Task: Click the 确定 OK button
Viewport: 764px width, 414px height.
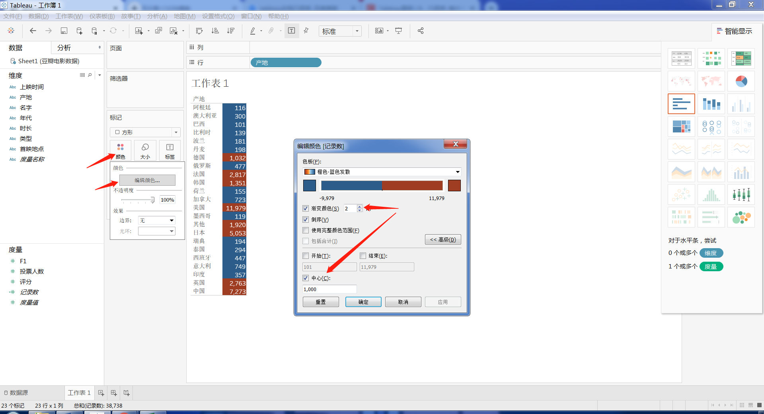Action: 363,302
